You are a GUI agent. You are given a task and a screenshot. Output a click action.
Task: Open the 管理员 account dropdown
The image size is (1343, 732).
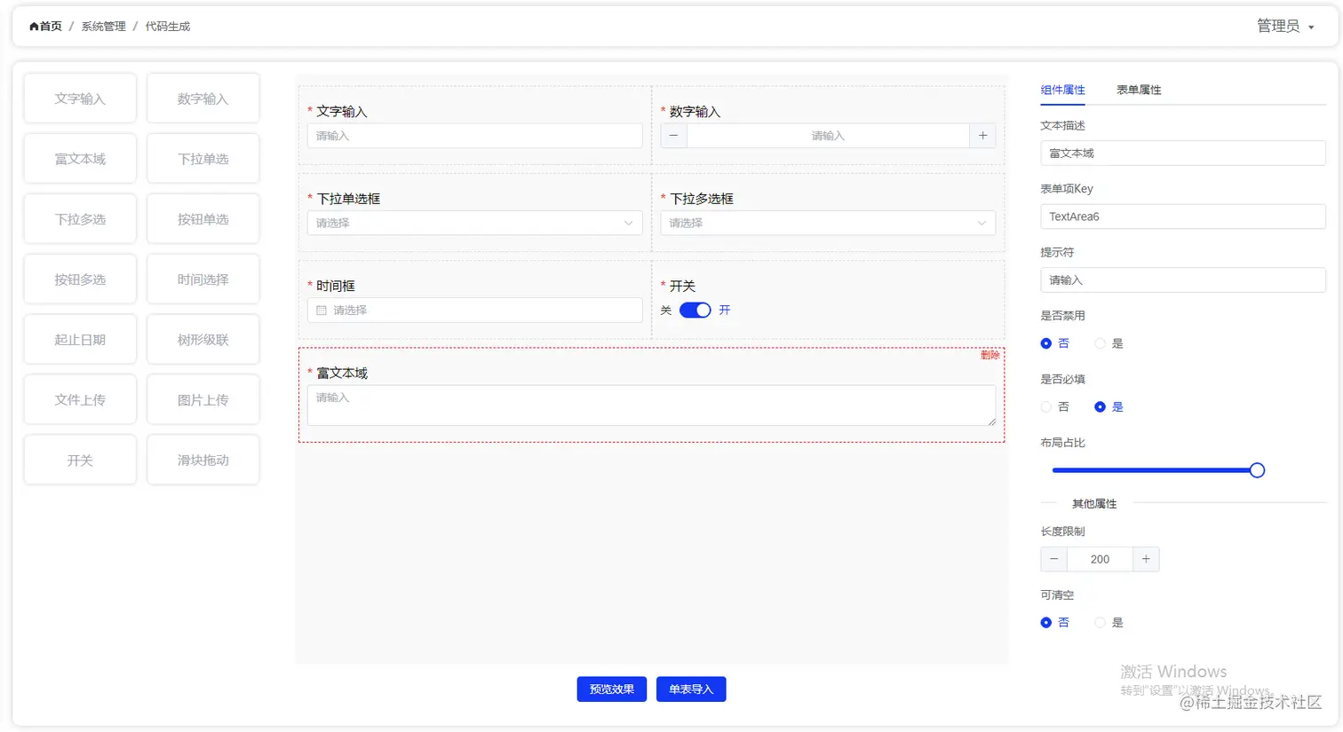click(1285, 26)
